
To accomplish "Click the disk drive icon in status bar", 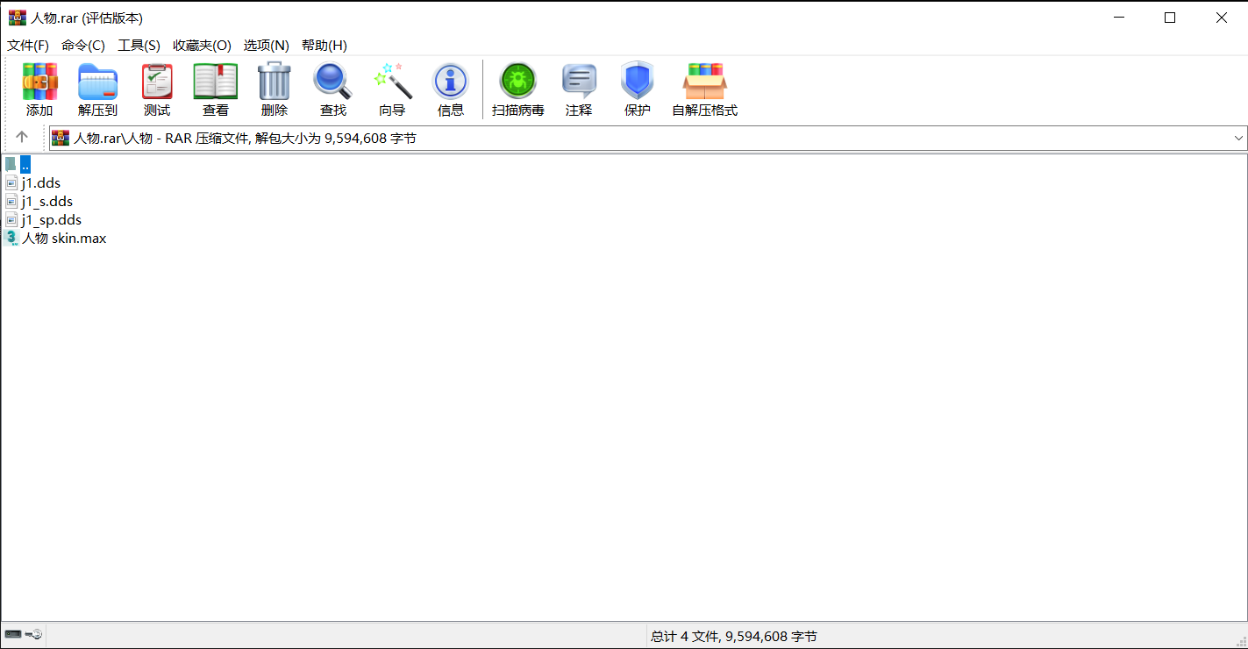I will tap(12, 634).
